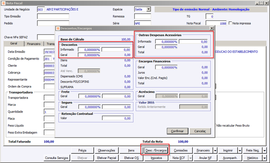
Task: Click the Descontos Informado value field
Action: [x=116, y=50]
